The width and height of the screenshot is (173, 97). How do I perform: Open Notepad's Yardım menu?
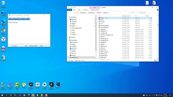(x=28, y=18)
